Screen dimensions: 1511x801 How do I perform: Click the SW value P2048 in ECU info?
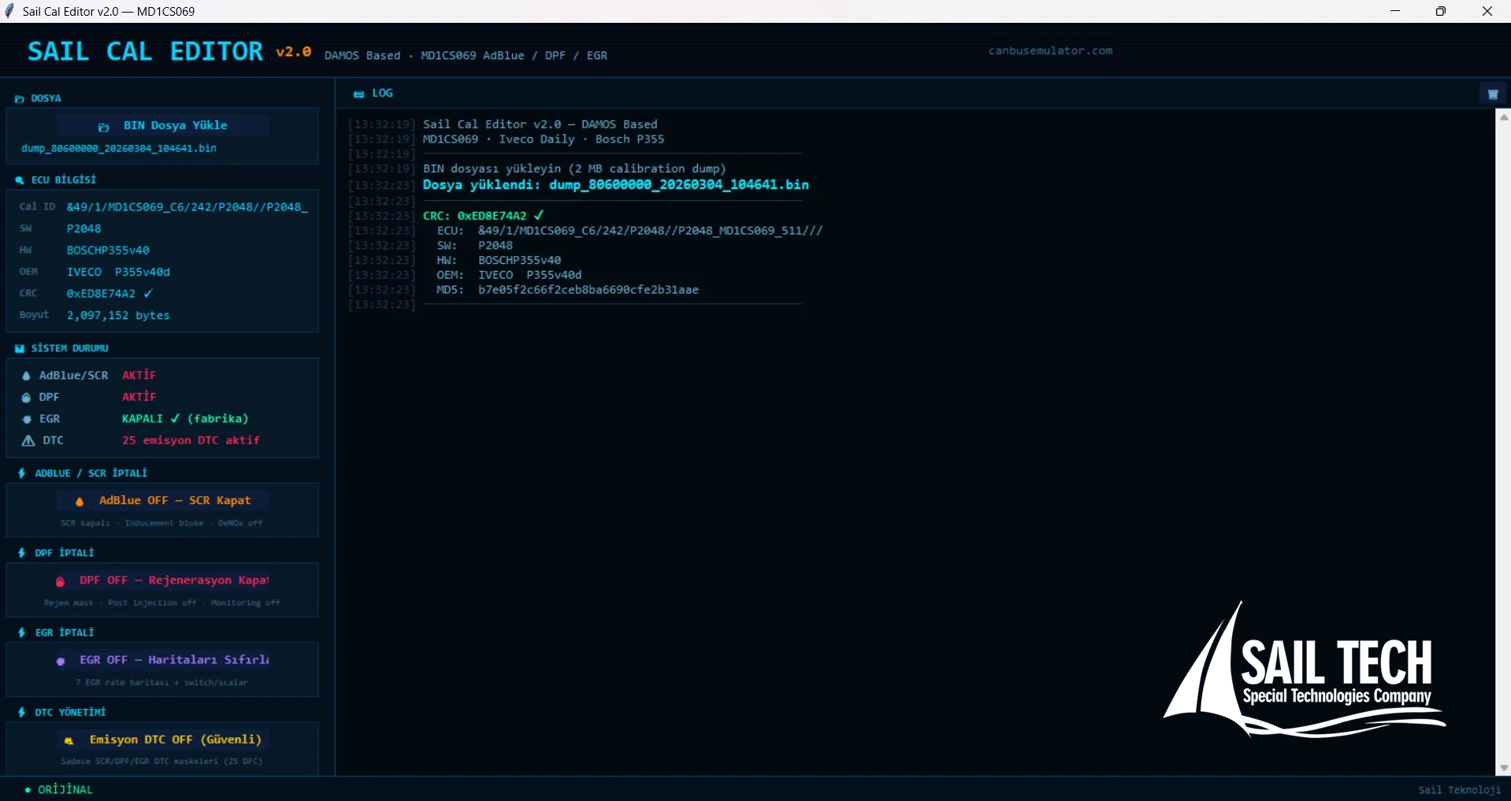pos(84,229)
